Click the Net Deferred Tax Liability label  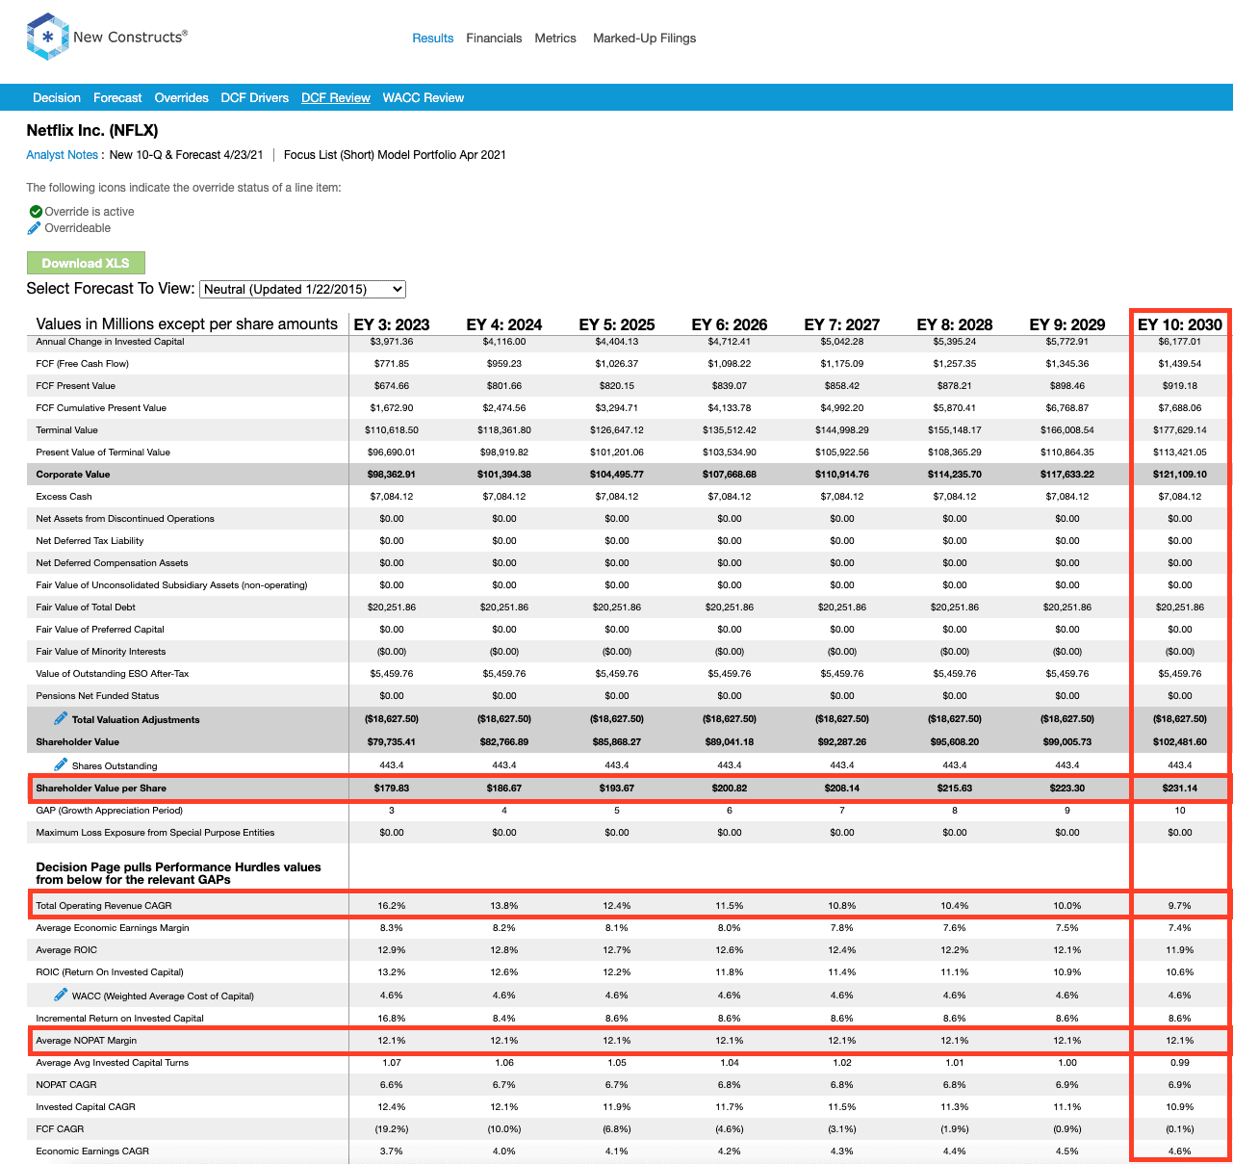point(90,541)
